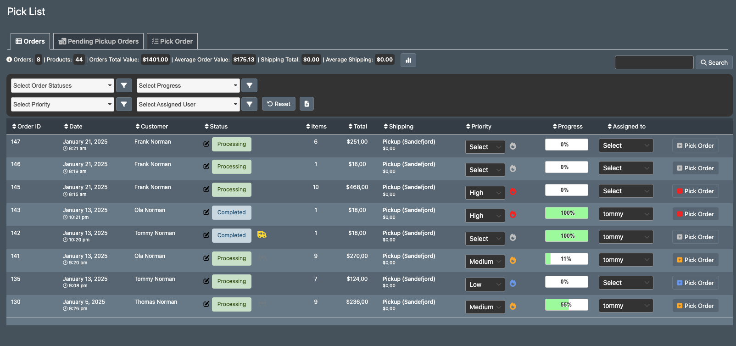Click the search input field

(654, 62)
